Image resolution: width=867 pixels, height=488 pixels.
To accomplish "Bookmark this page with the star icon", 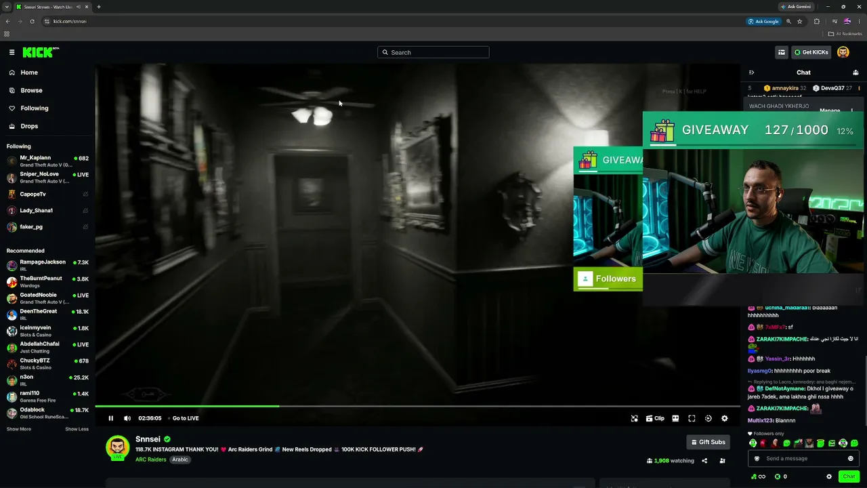I will click(x=799, y=21).
